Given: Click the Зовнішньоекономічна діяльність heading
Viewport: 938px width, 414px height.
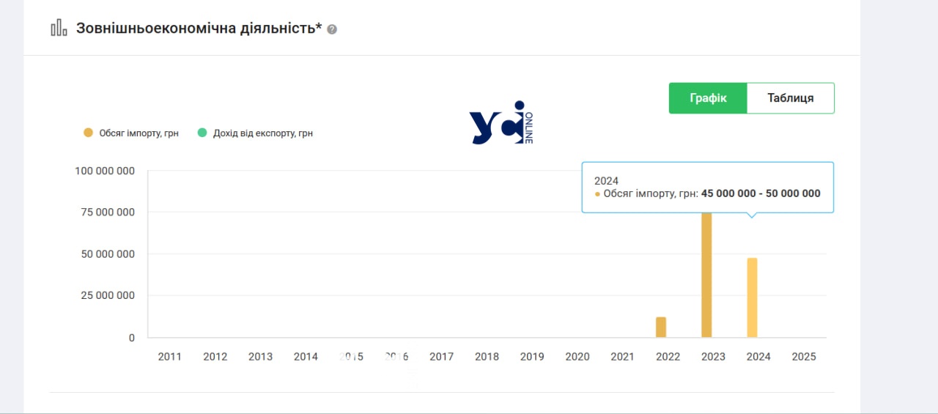Looking at the screenshot, I should pyautogui.click(x=199, y=29).
